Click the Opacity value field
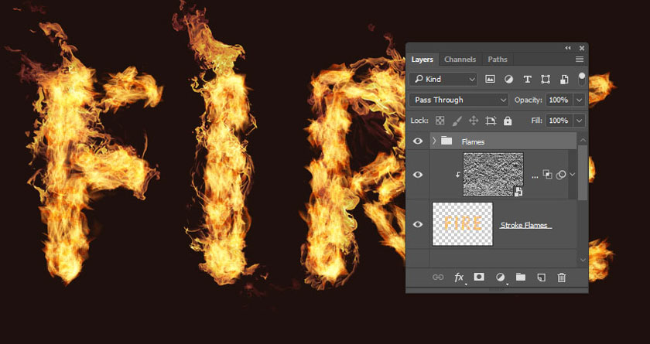Screen dimensions: 650x344 (x=559, y=100)
